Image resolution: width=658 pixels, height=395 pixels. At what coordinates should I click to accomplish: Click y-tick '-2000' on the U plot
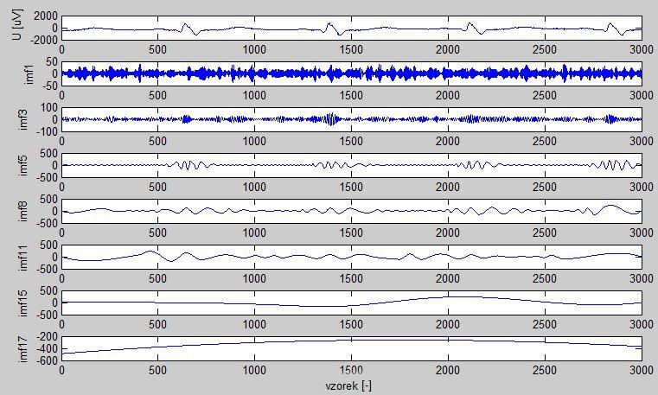42,41
